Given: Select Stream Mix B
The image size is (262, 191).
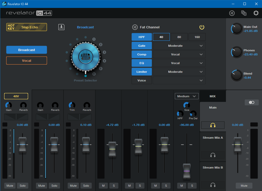Looking at the screenshot, I should tap(213, 168).
